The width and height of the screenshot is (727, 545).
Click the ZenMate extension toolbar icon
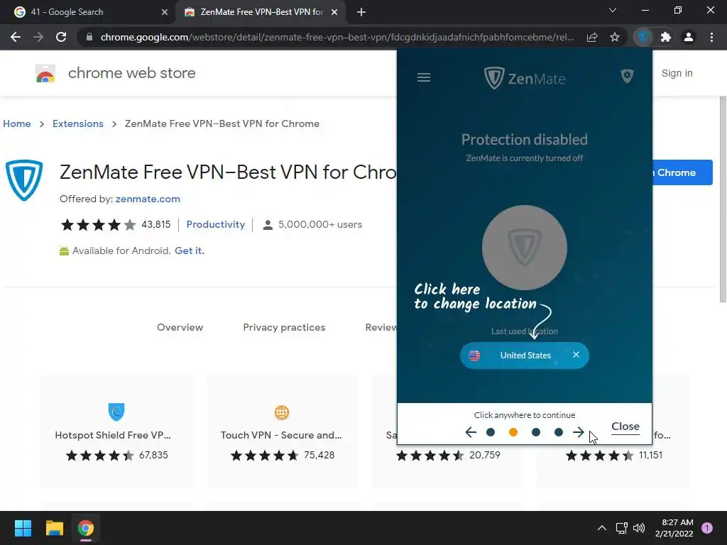coord(643,37)
